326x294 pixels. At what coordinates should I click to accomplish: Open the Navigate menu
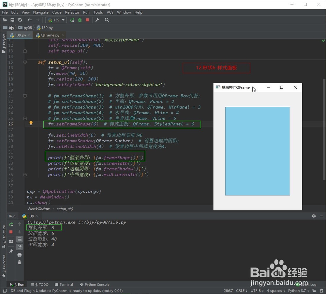[x=41, y=12]
